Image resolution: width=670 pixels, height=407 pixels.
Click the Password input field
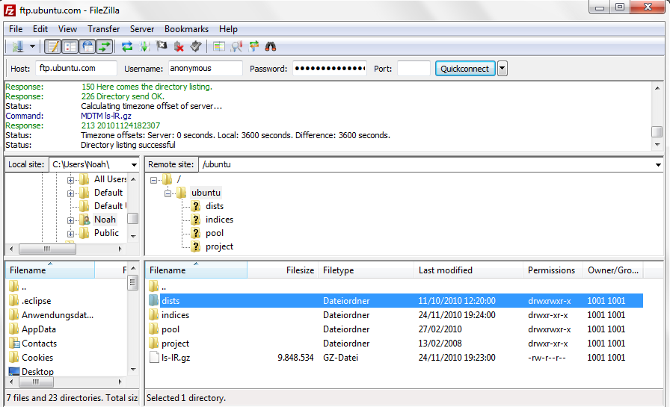click(x=330, y=68)
